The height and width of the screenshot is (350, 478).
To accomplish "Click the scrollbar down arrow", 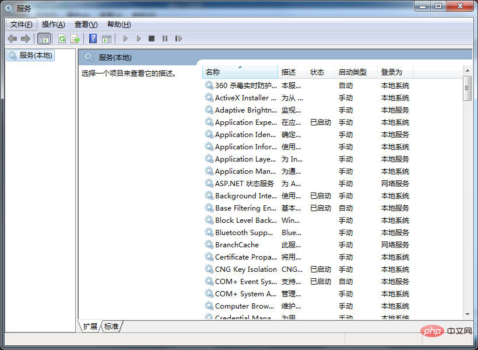I will (x=468, y=314).
